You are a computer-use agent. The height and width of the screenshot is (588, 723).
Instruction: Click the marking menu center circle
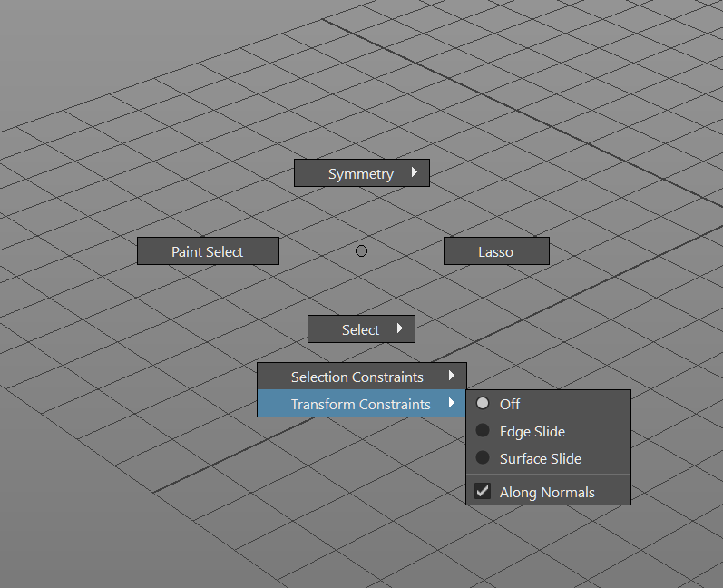point(361,250)
